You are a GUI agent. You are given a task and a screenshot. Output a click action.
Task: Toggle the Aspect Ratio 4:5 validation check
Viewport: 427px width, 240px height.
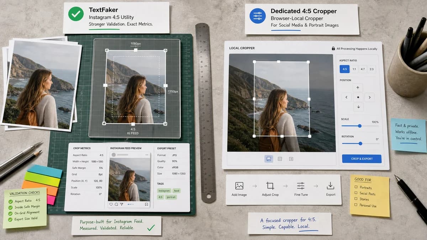pos(10,201)
